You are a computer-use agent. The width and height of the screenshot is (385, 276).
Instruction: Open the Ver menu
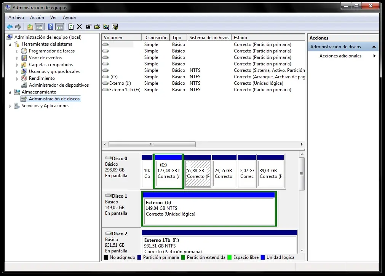pos(54,17)
